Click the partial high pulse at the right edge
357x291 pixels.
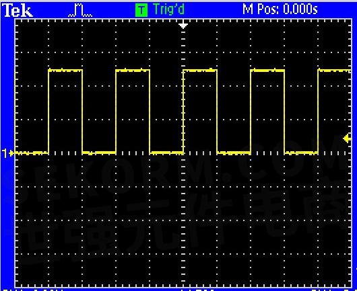coord(335,71)
